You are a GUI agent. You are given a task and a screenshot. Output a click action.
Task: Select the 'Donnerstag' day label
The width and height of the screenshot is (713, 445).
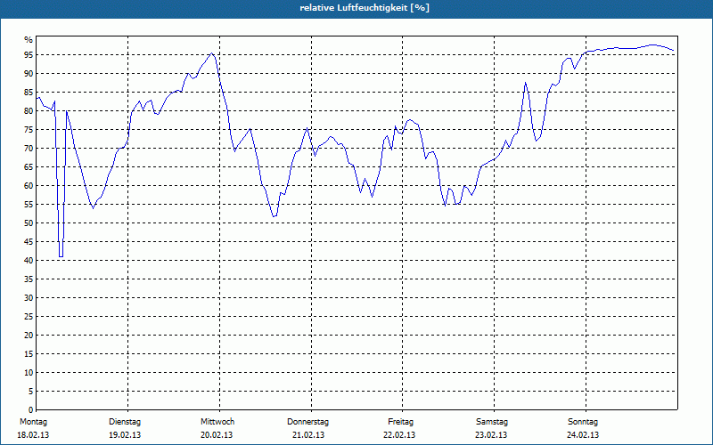(307, 422)
